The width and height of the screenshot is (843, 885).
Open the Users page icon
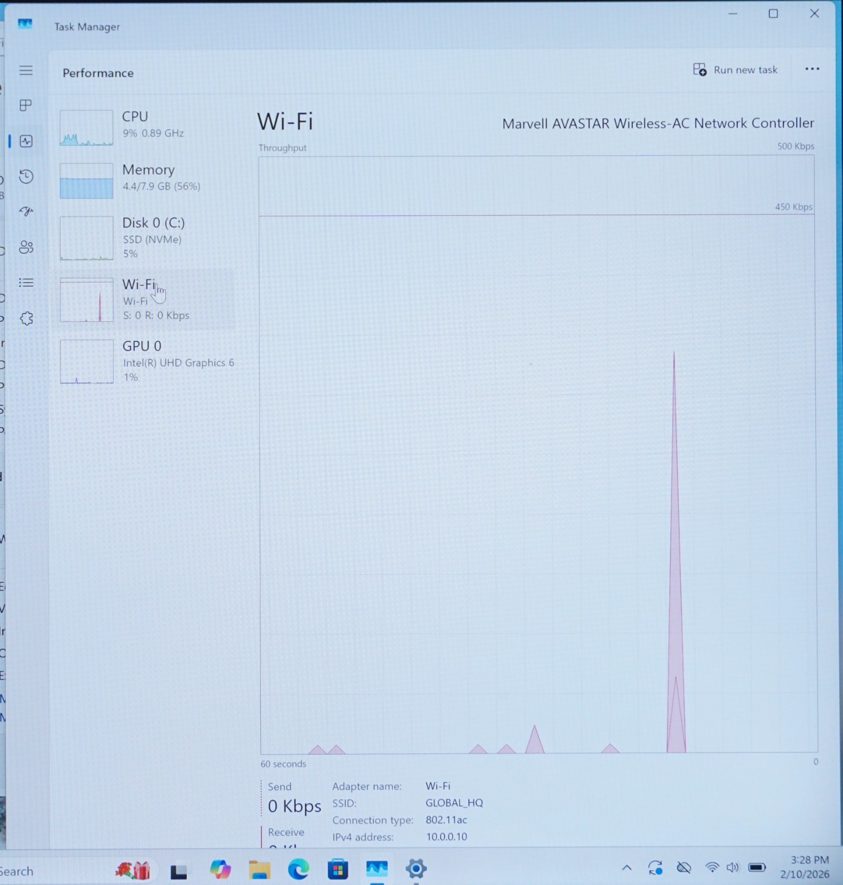pos(26,247)
